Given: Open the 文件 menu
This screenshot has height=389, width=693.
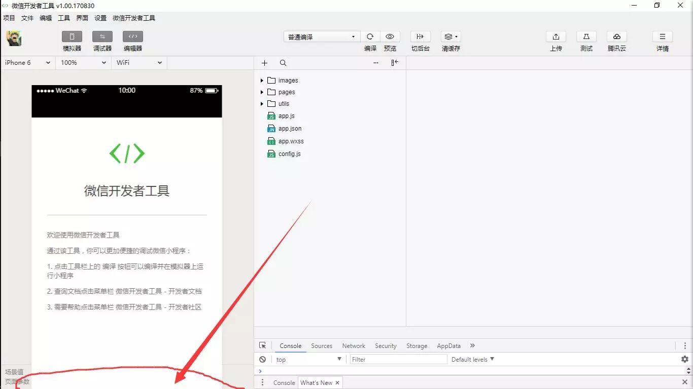Looking at the screenshot, I should 27,18.
